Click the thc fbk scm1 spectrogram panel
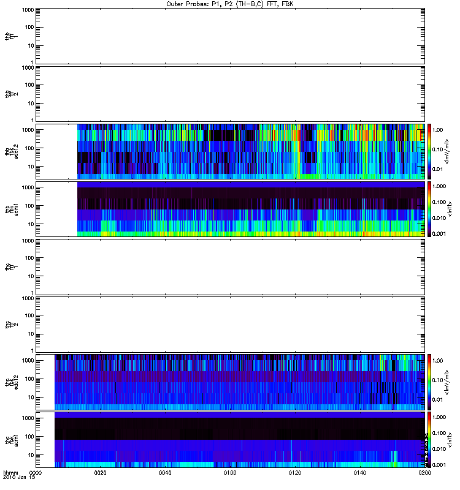Image resolution: width=460 pixels, height=490 pixels. point(231,440)
